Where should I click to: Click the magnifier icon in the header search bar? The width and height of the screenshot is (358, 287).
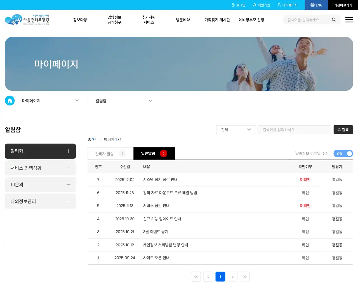[x=334, y=20]
